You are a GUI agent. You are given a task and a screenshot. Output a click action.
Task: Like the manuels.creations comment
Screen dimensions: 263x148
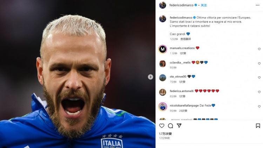[259, 49]
